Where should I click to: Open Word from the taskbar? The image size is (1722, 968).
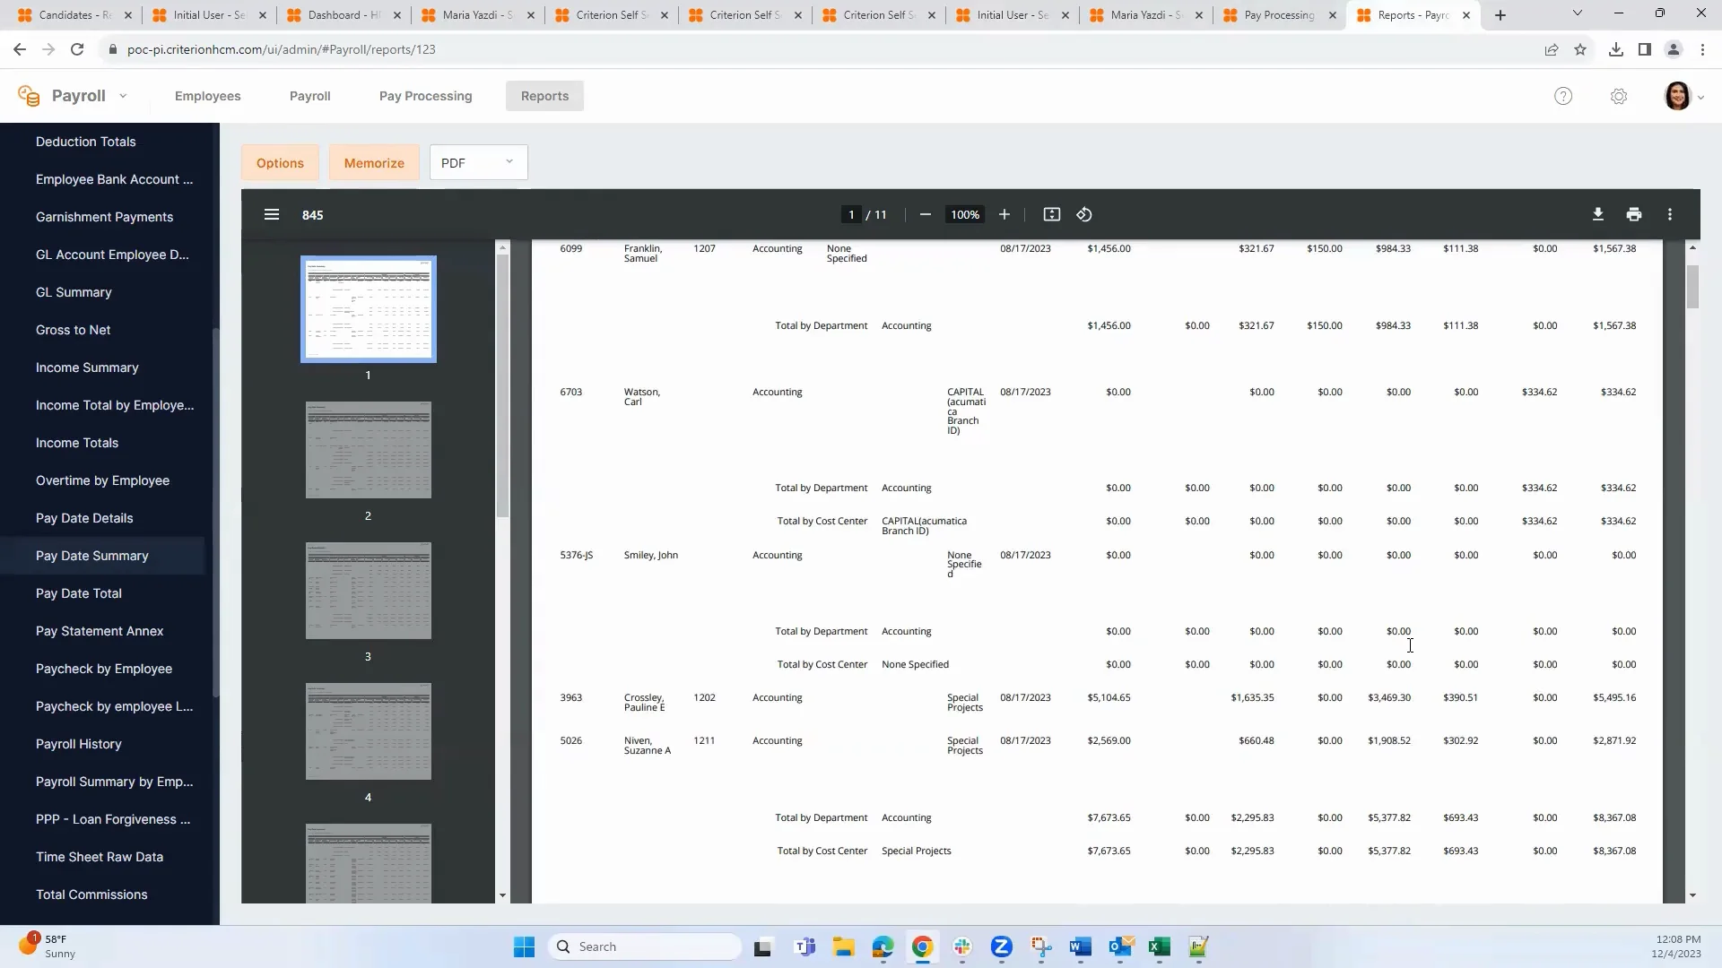(x=1081, y=946)
